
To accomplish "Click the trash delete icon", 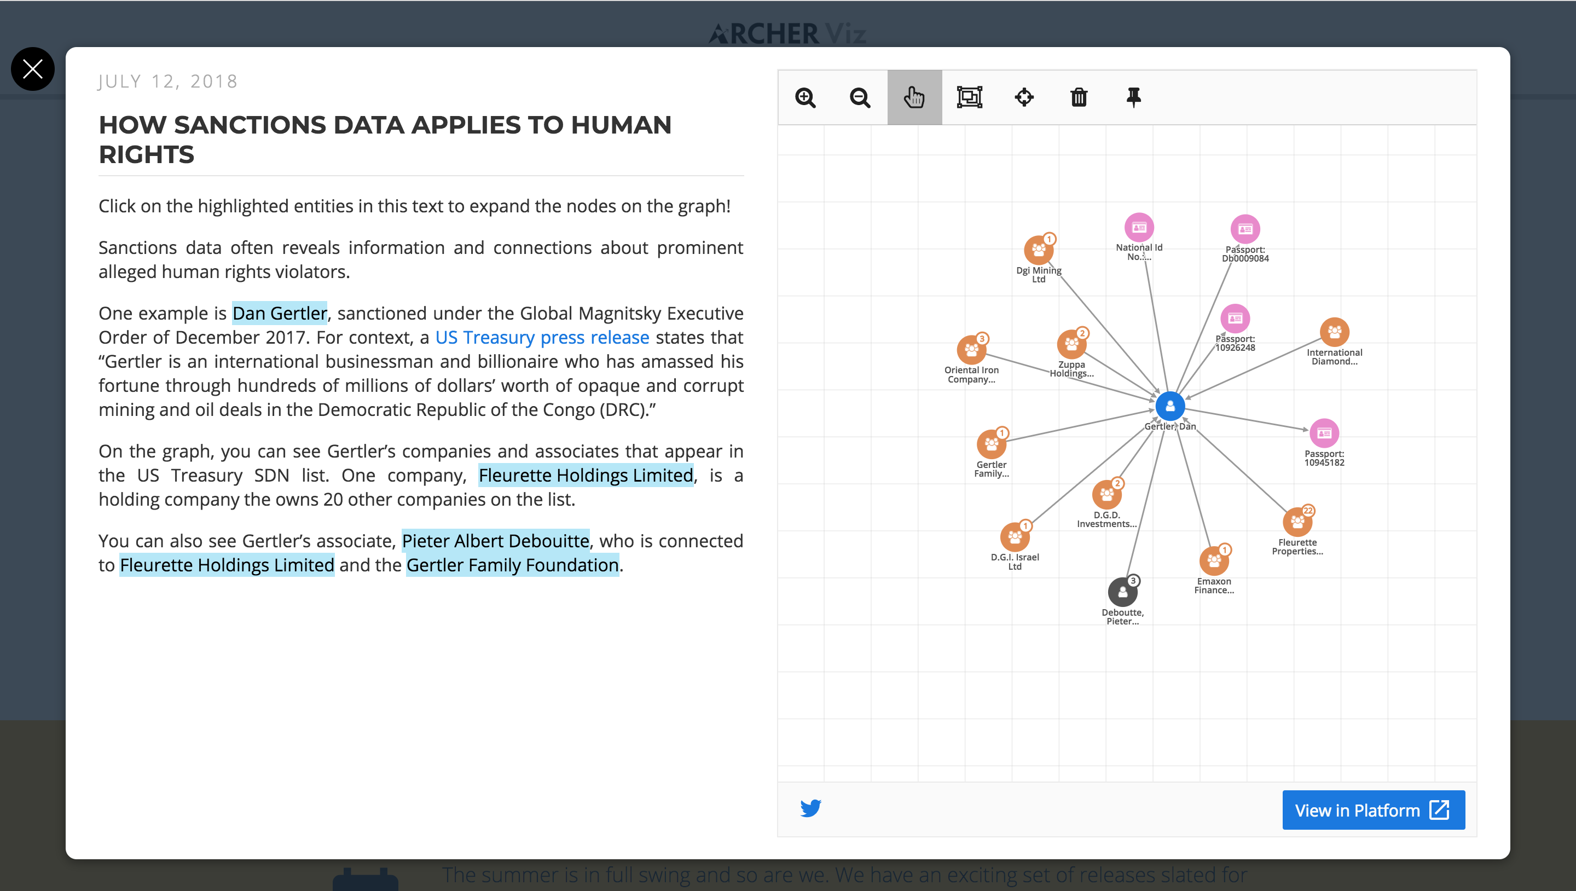I will pos(1079,97).
